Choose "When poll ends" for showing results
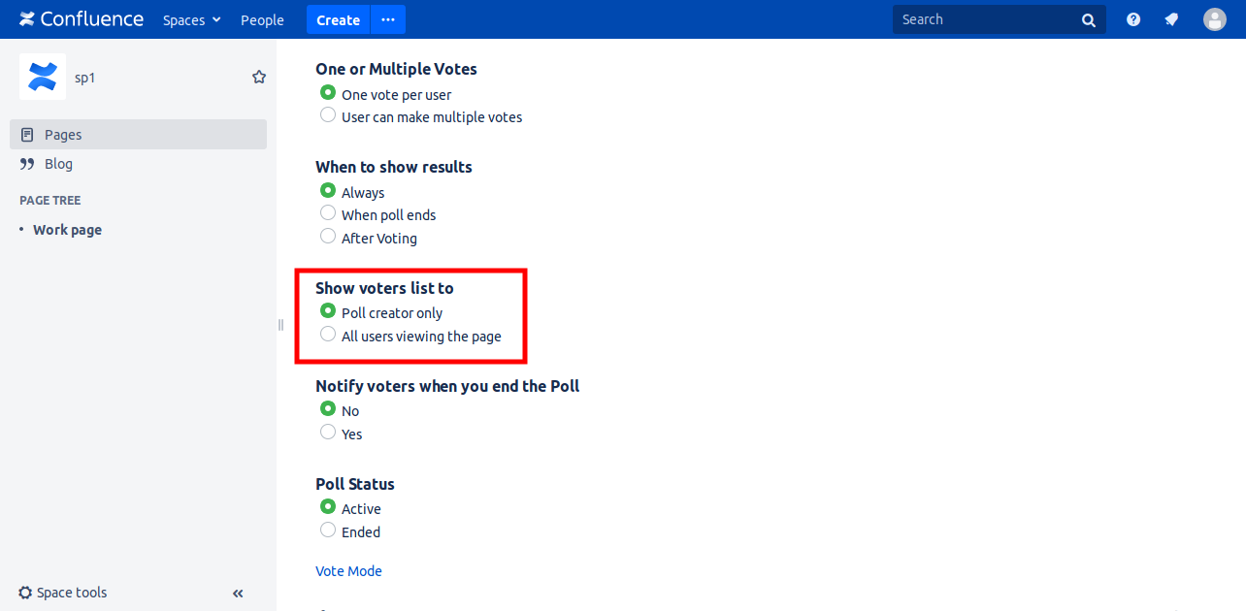Viewport: 1246px width, 611px height. pos(328,213)
